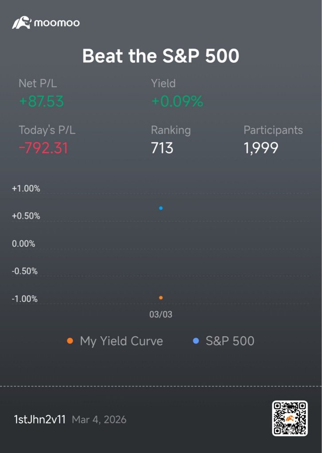Click the Mar 4, 2026 date

99,420
